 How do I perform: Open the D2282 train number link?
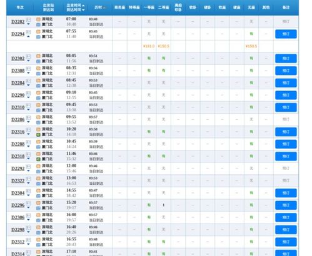point(18,22)
